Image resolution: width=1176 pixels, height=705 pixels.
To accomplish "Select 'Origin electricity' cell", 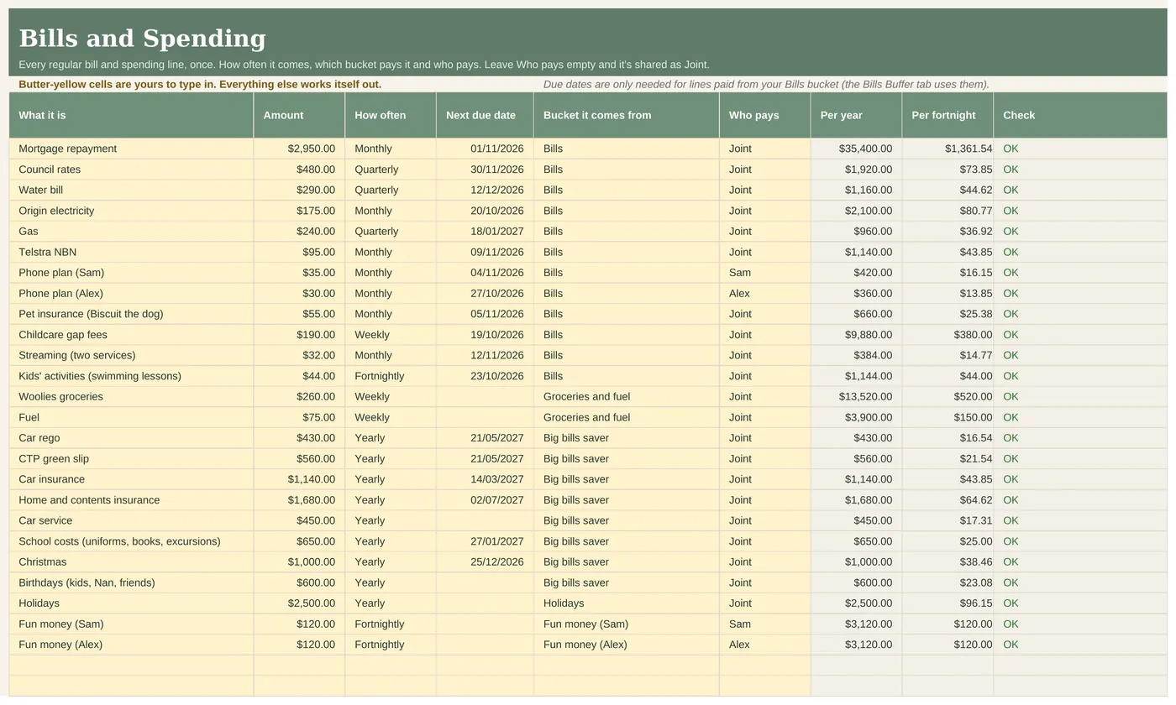I will 131,211.
